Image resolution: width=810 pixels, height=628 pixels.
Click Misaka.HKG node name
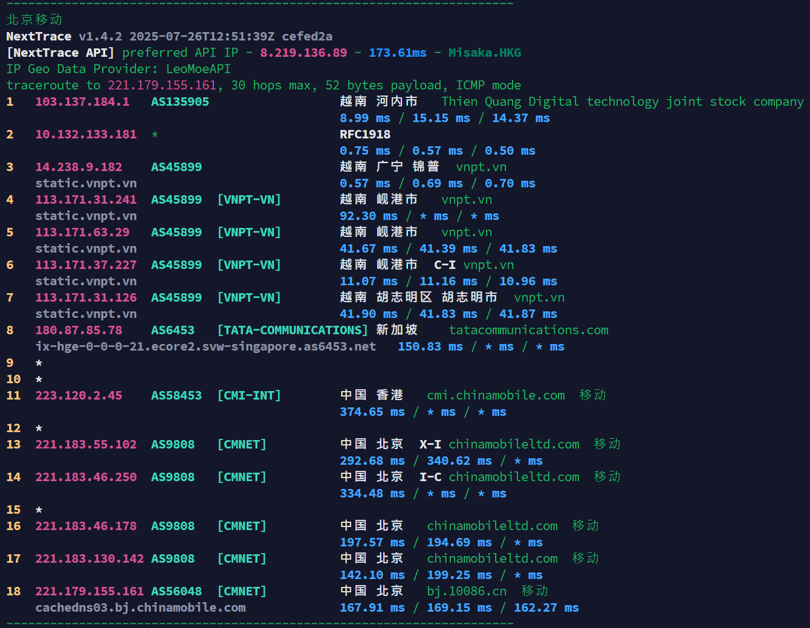pyautogui.click(x=485, y=53)
